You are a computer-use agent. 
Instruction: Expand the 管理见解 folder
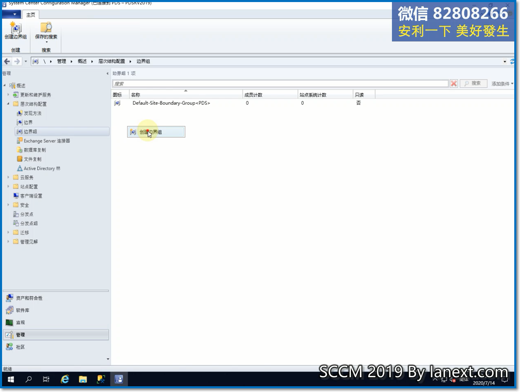click(8, 241)
